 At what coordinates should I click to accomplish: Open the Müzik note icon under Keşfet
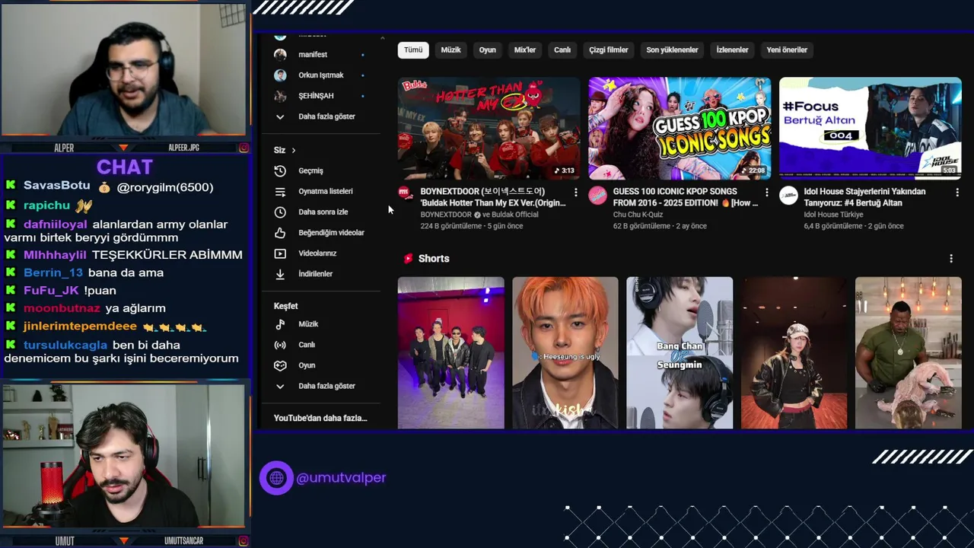click(x=280, y=323)
